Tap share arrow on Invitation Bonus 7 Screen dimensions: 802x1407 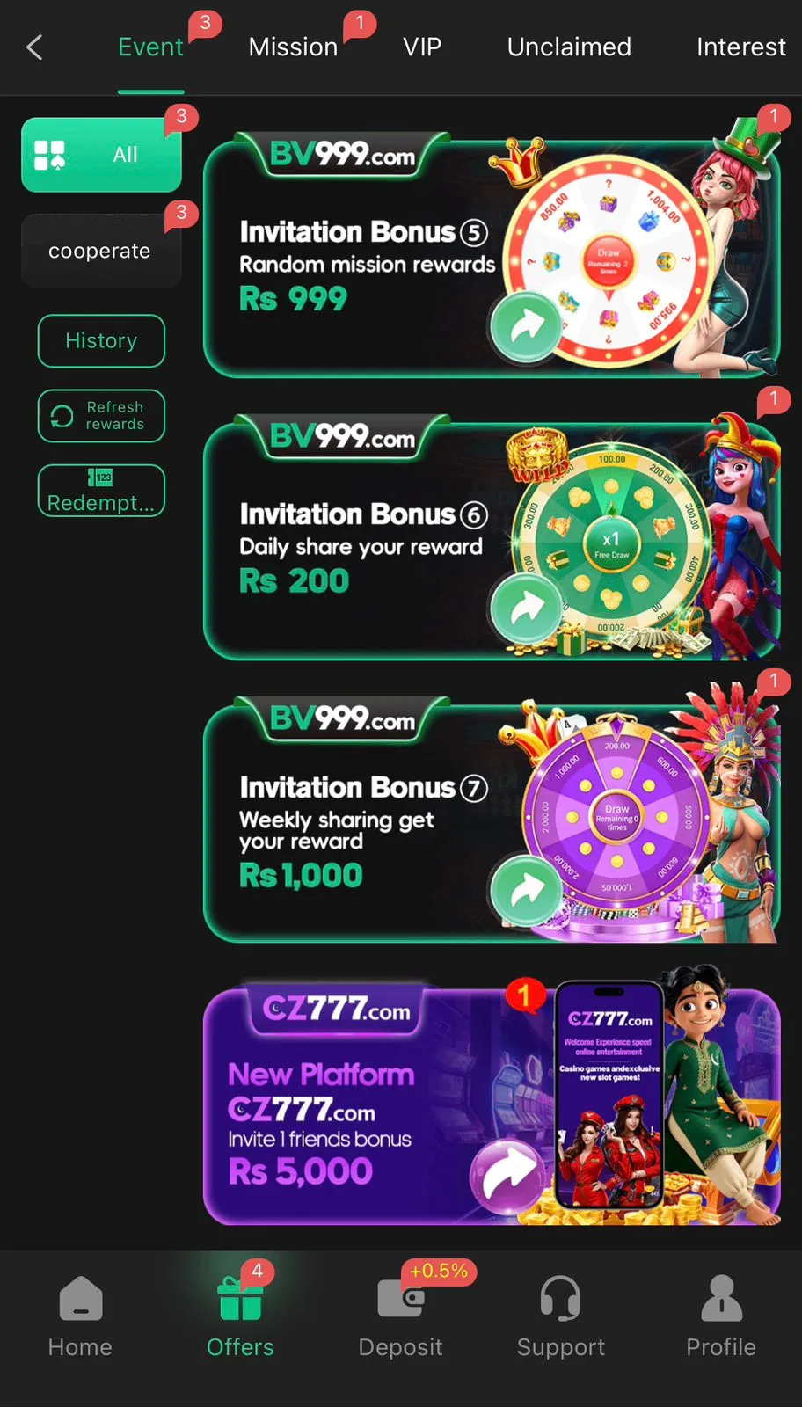tap(526, 890)
